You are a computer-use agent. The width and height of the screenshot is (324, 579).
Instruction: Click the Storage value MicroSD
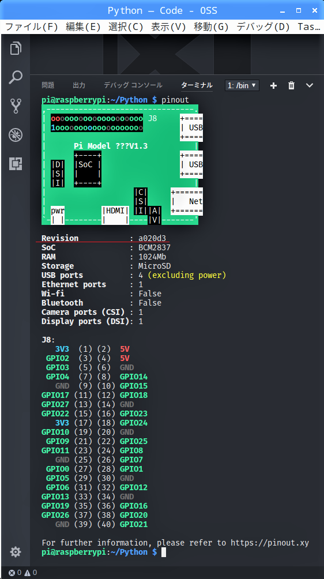[x=155, y=266]
